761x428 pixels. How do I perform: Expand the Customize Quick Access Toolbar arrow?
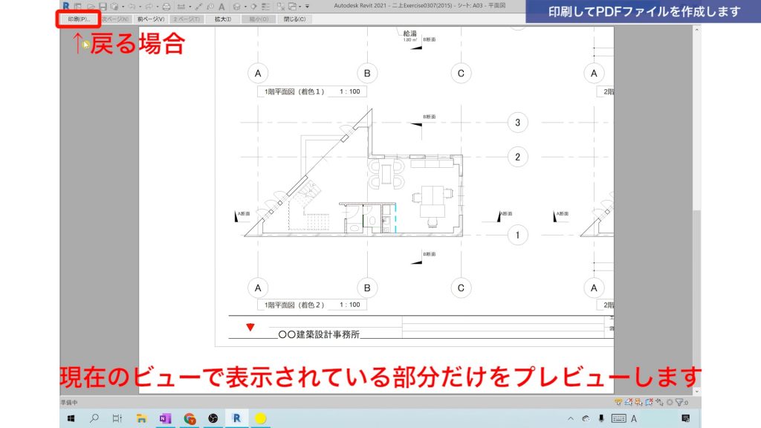(307, 5)
